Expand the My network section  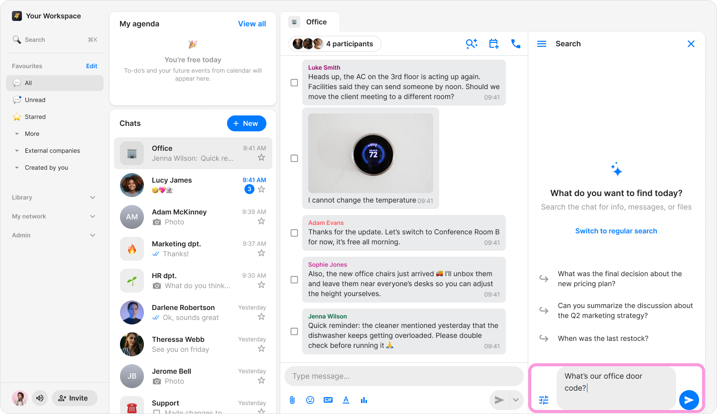pyautogui.click(x=93, y=216)
